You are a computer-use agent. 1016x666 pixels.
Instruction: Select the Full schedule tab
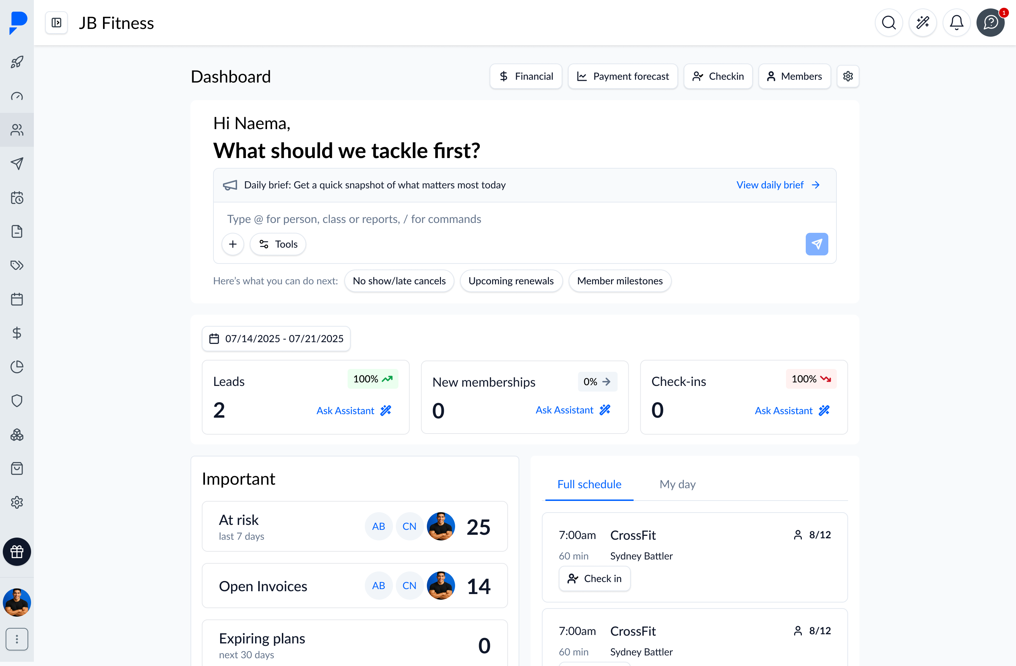[589, 484]
